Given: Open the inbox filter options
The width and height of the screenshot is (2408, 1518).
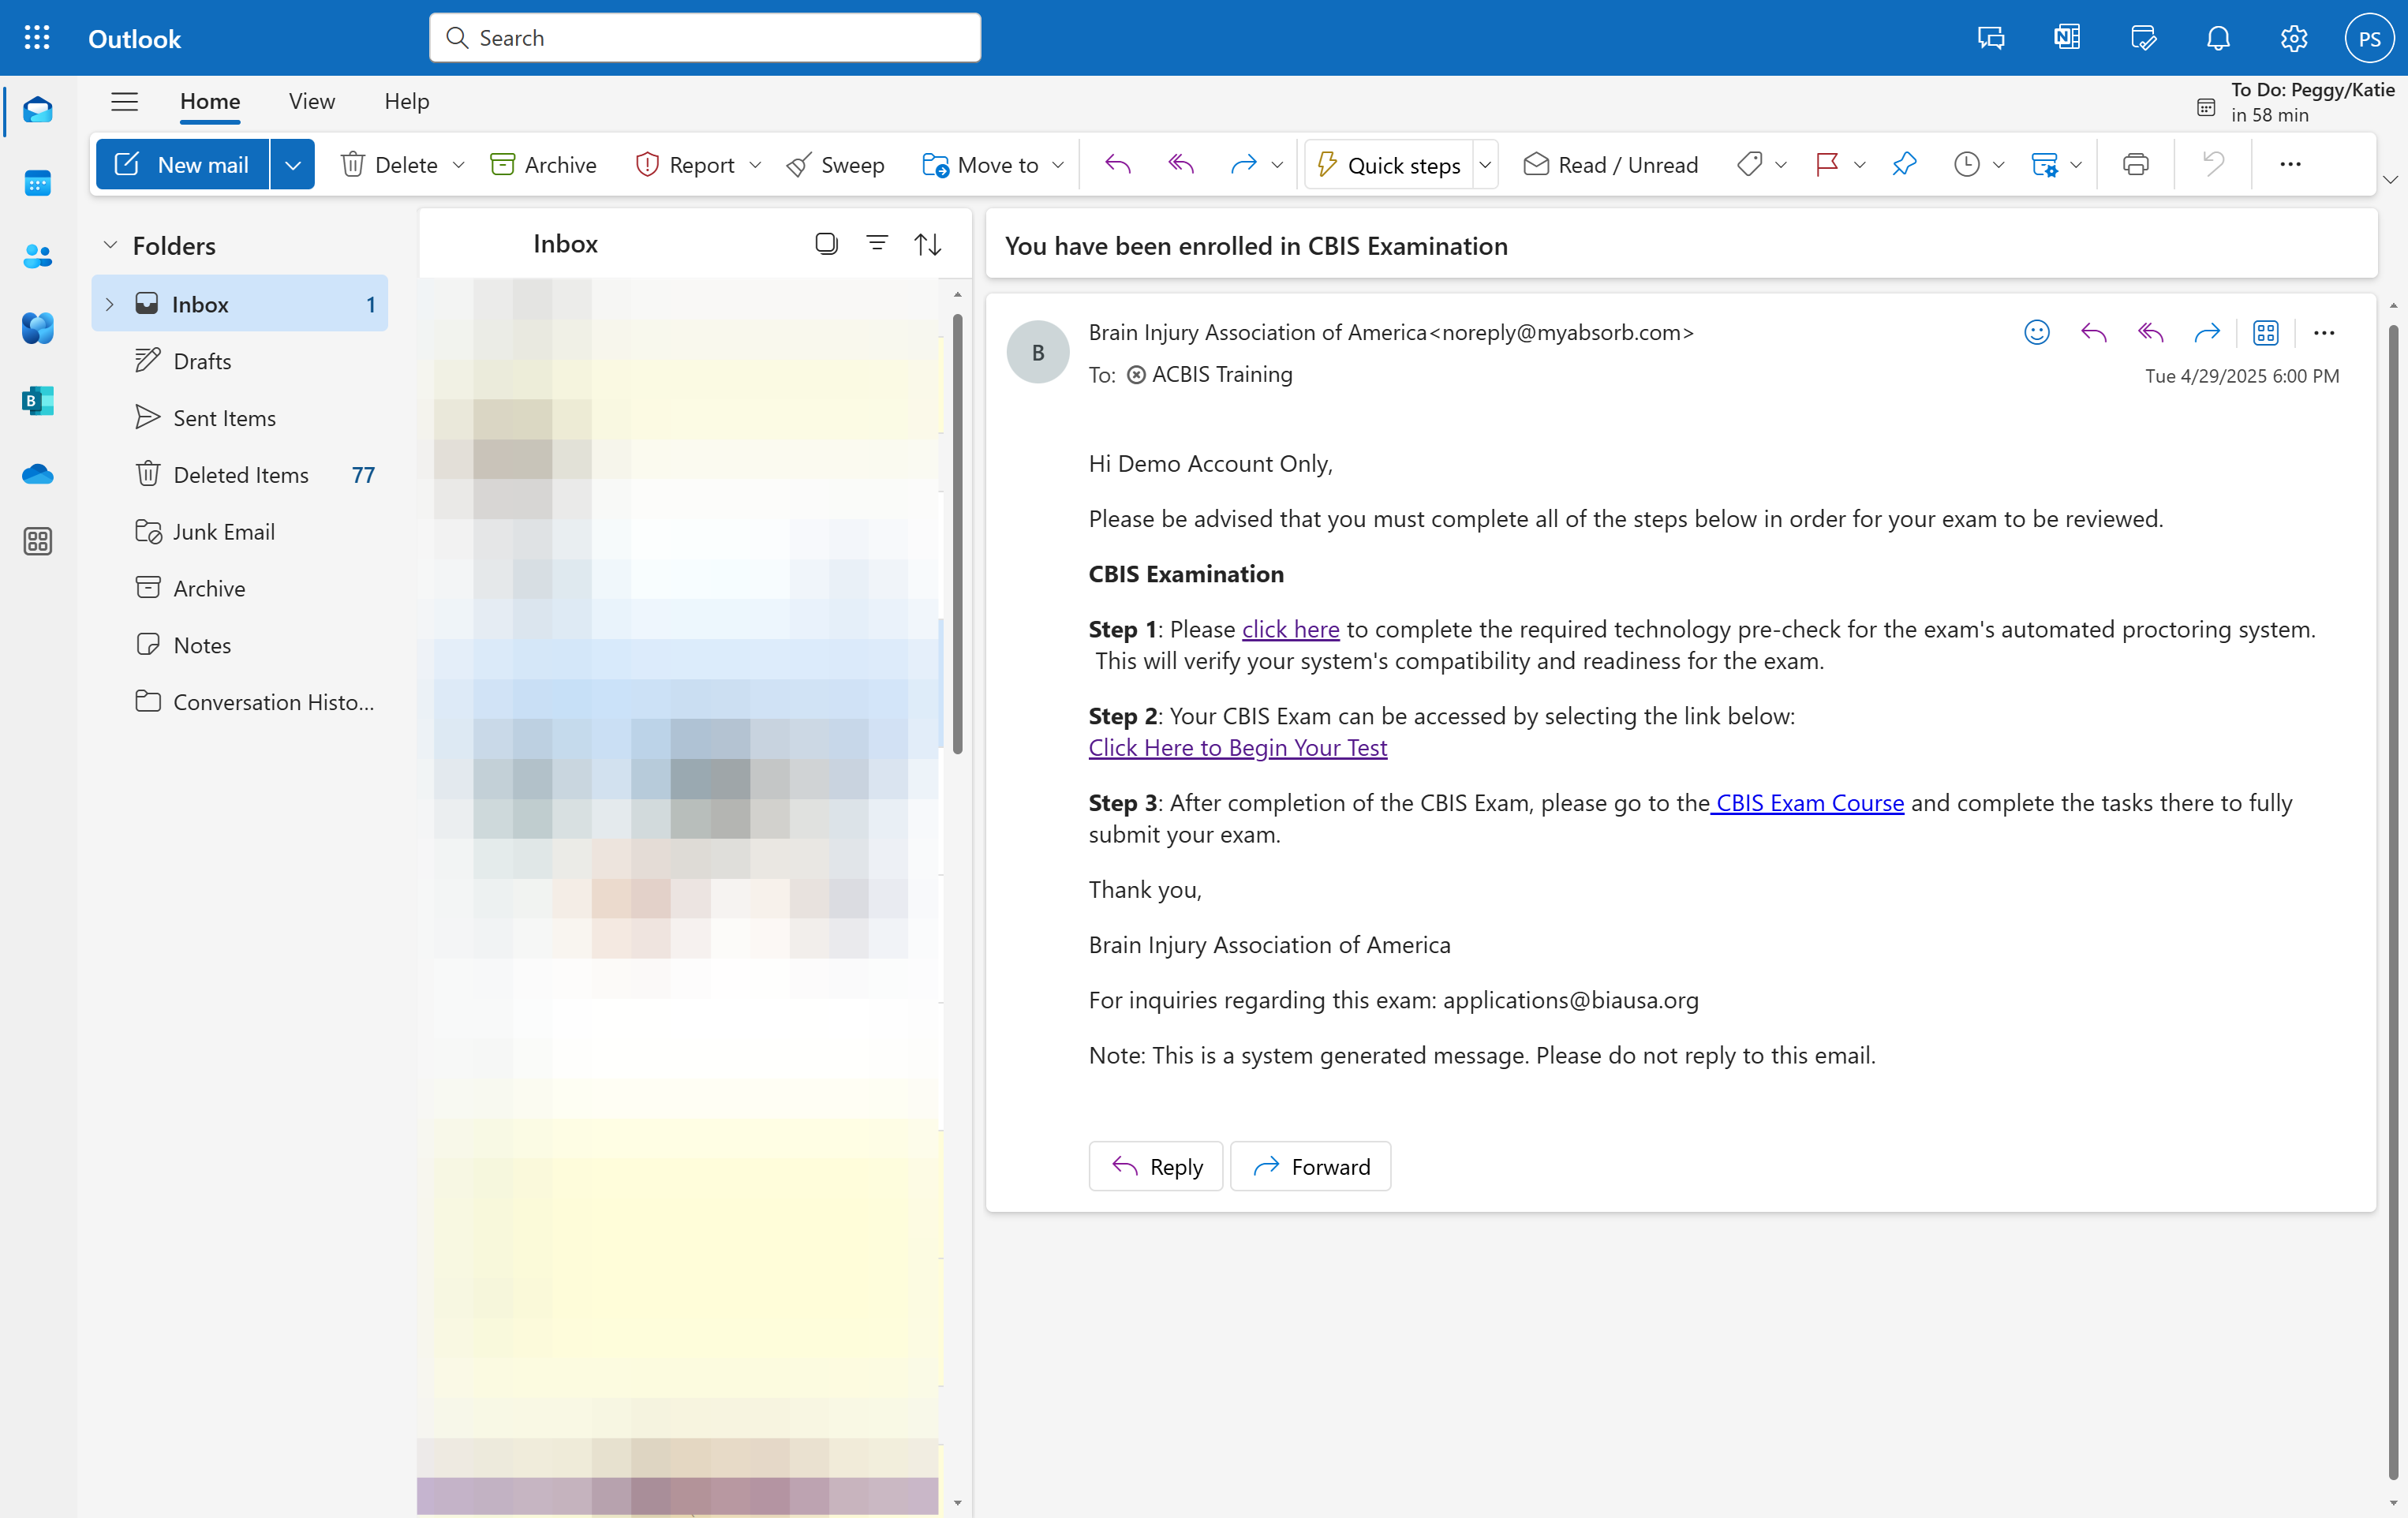Looking at the screenshot, I should [876, 243].
